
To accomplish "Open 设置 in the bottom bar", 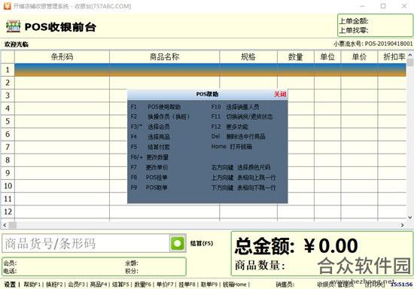I will pos(10,284).
